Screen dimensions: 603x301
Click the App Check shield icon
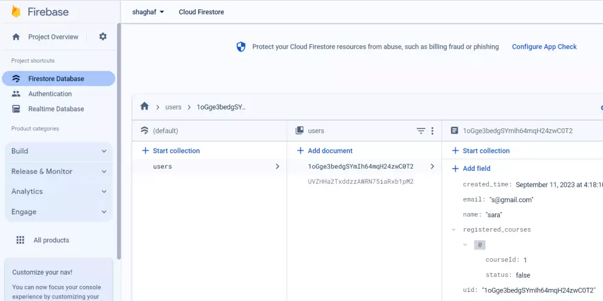tap(241, 47)
